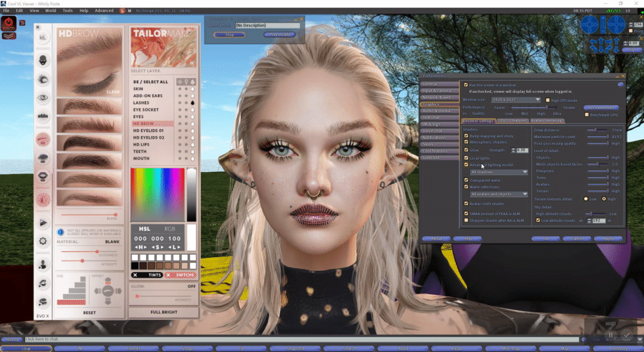Click the Recommended performance button
The width and height of the screenshot is (644, 352).
pos(601,107)
